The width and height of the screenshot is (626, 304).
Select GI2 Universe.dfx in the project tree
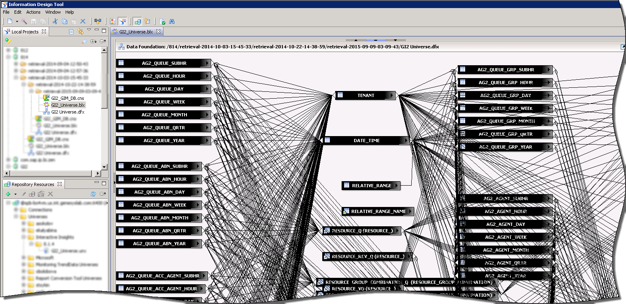[x=67, y=112]
